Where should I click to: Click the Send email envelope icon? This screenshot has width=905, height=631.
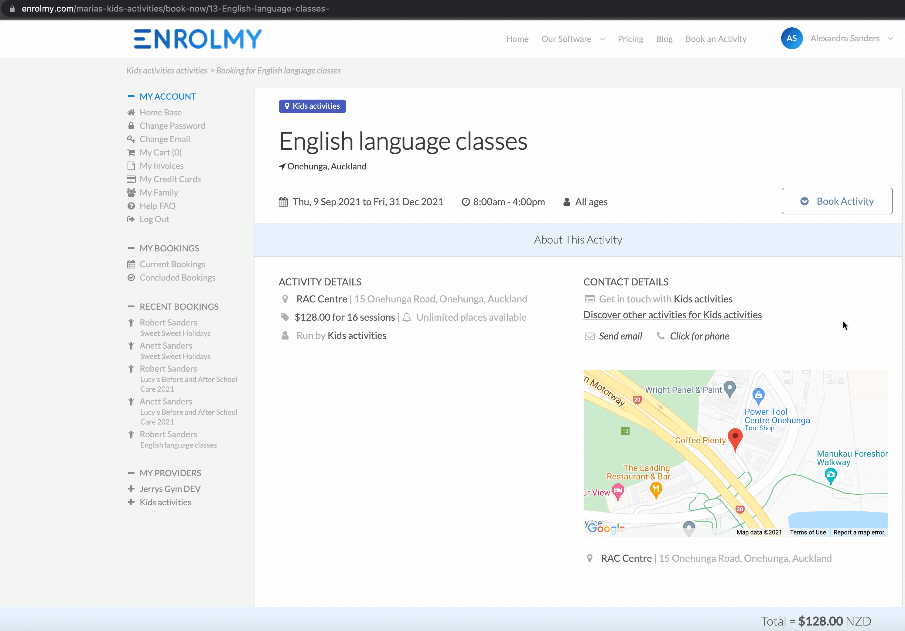(x=589, y=336)
